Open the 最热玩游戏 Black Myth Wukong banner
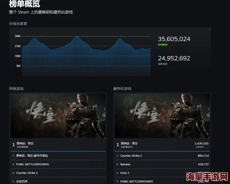This screenshot has width=230, height=184. click(x=162, y=116)
